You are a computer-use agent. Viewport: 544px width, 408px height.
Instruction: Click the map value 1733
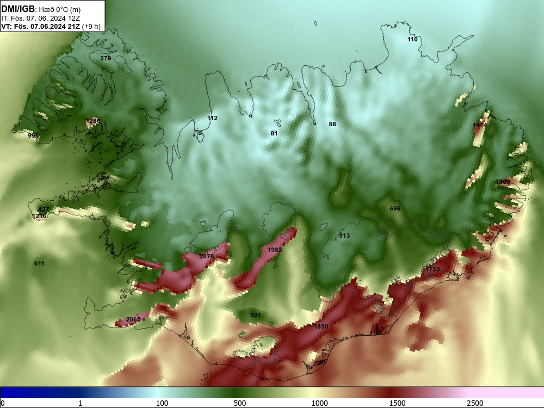(x=432, y=269)
